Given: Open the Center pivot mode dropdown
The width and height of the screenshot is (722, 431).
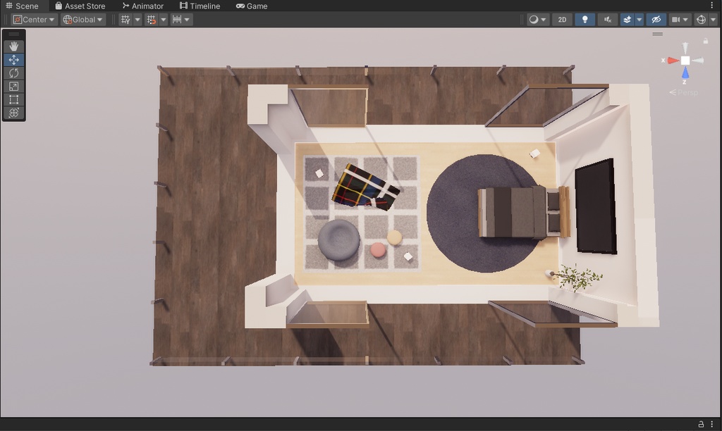Looking at the screenshot, I should pyautogui.click(x=34, y=20).
